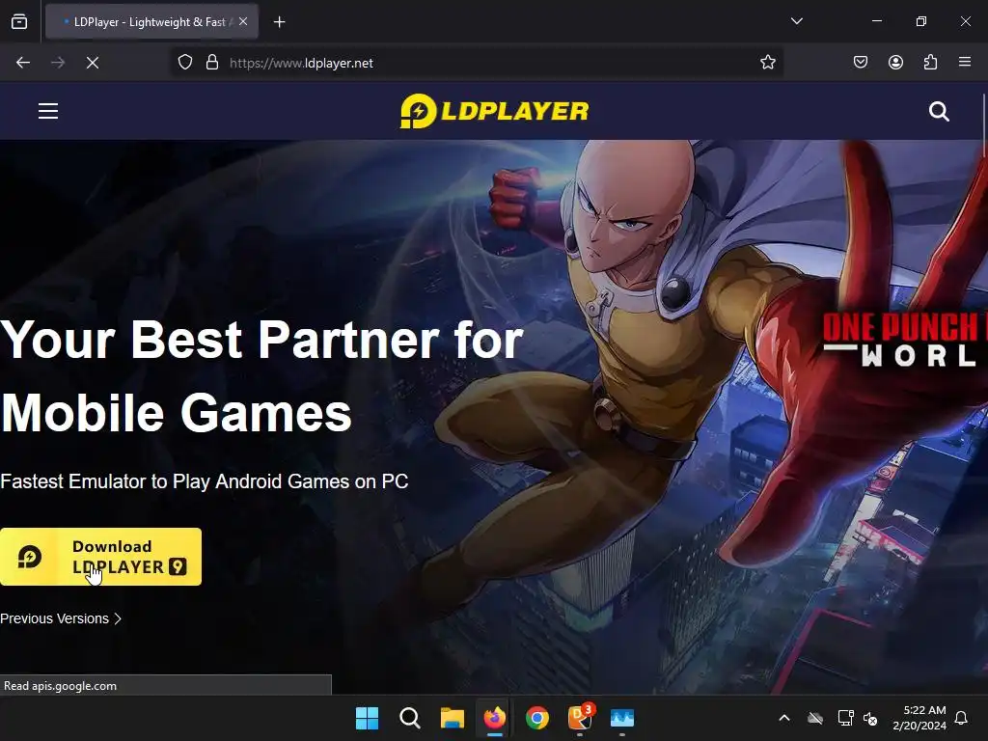Image resolution: width=988 pixels, height=741 pixels.
Task: Open the orange app with 3 badge
Action: coord(580,718)
